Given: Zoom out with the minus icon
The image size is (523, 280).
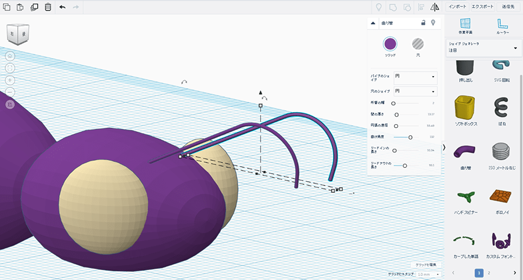Looking at the screenshot, I should pos(10,92).
